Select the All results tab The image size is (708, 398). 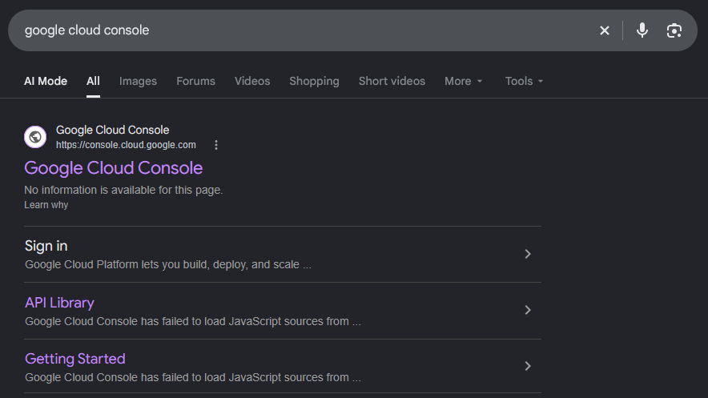tap(93, 81)
